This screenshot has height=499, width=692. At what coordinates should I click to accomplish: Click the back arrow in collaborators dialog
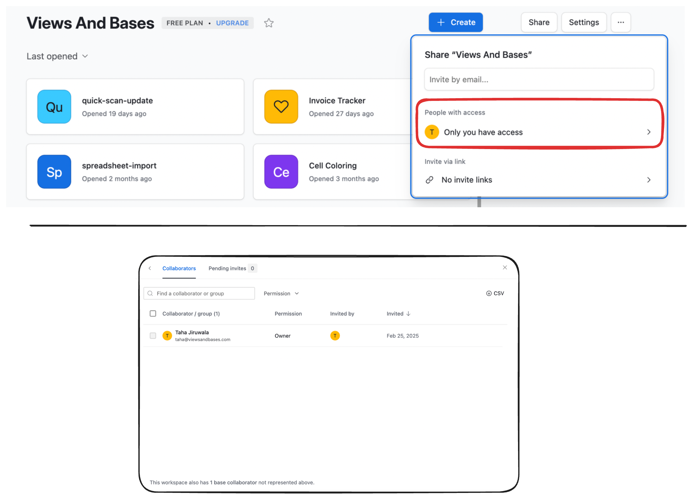pos(150,268)
